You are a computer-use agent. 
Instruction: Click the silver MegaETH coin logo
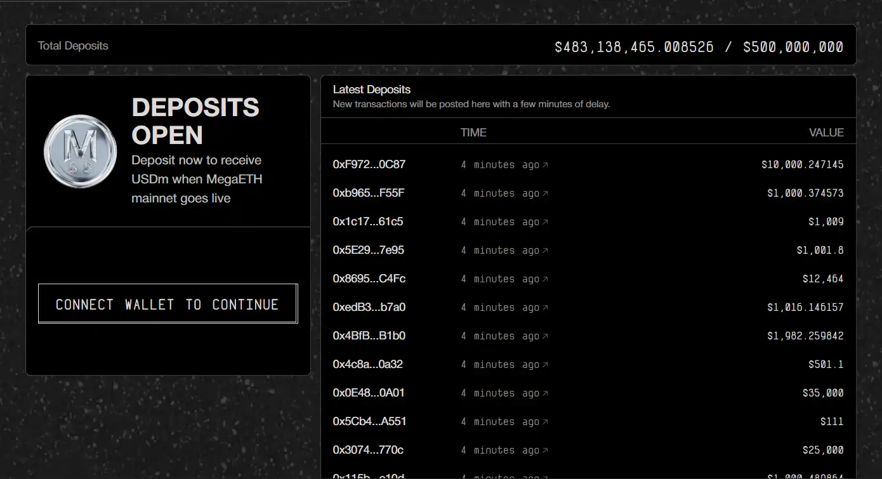point(80,151)
